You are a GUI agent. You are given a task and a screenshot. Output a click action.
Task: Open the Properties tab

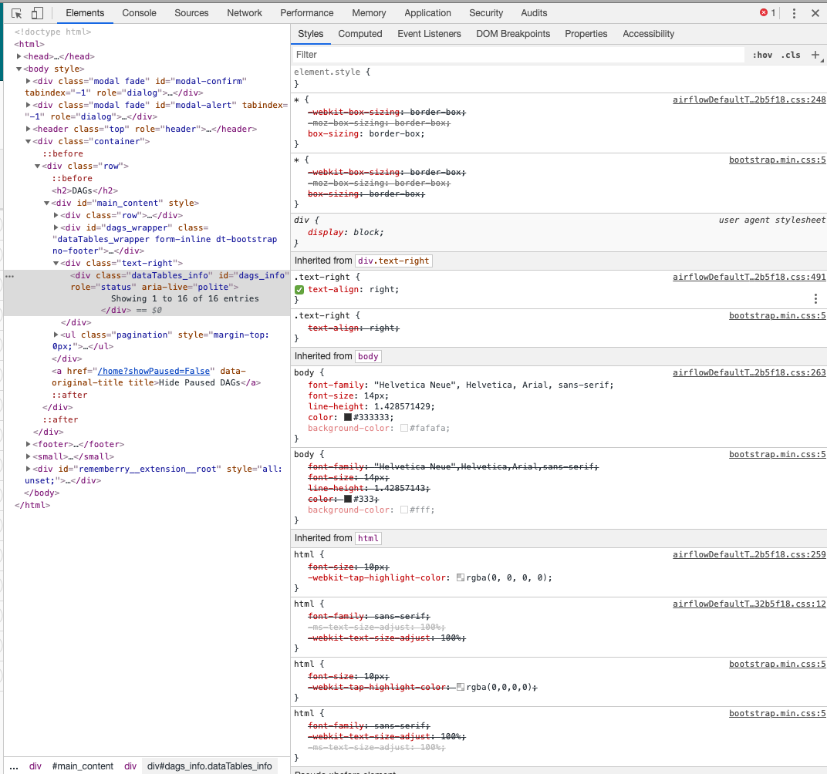tap(586, 34)
